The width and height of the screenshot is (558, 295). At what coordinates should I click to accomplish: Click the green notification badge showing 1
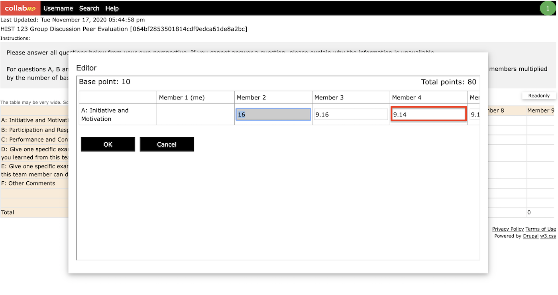click(548, 8)
